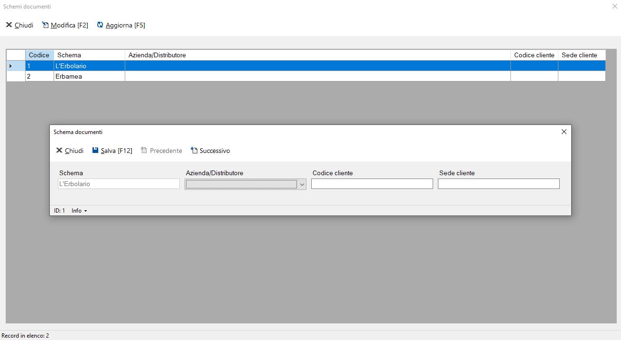Close the Schema documenti dialog via Chiudi
This screenshot has height=340, width=621.
tap(70, 151)
